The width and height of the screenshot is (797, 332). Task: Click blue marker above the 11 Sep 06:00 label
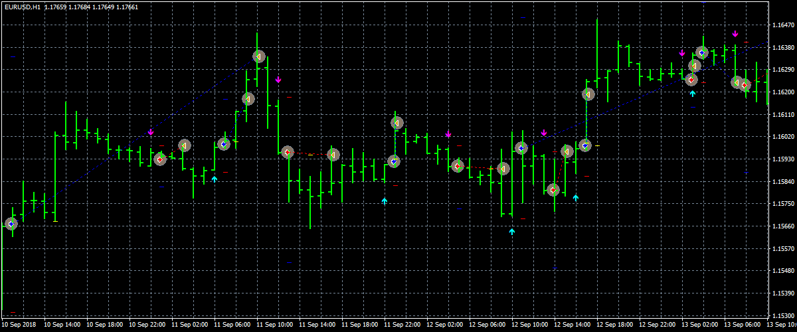pos(224,143)
